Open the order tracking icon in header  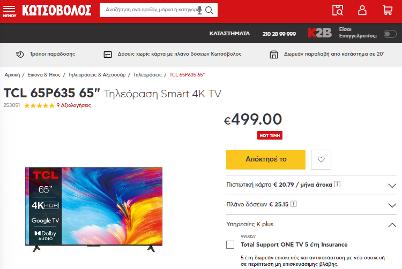(x=337, y=10)
